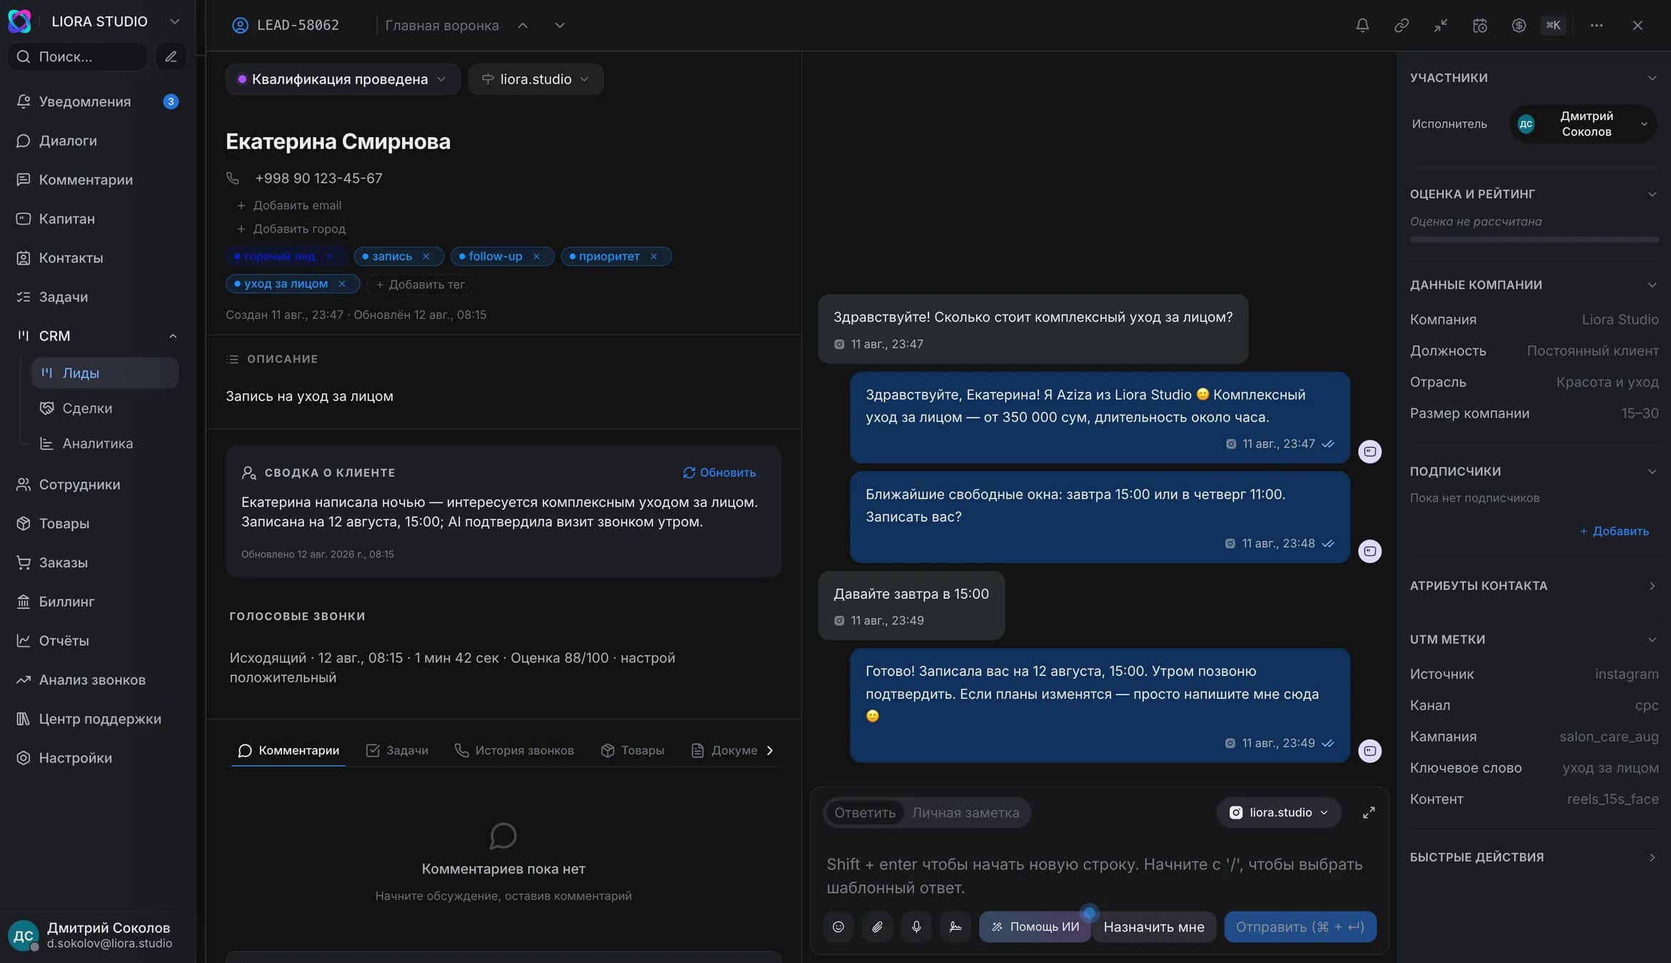Open assignee dropdown 'Дмитрий Соколов'
This screenshot has height=963, width=1671.
pyautogui.click(x=1583, y=123)
